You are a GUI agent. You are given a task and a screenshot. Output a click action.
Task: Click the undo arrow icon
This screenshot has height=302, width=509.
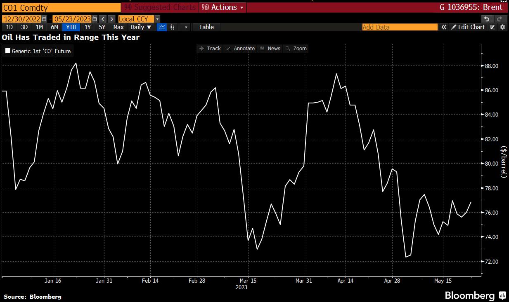tap(487, 19)
